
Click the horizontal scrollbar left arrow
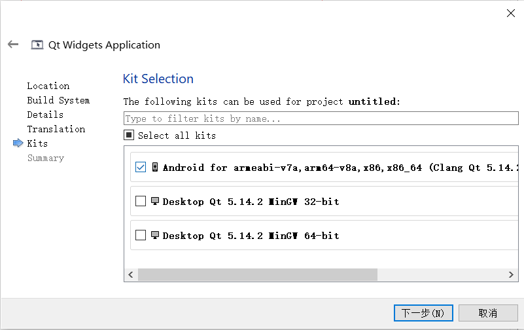click(x=131, y=274)
